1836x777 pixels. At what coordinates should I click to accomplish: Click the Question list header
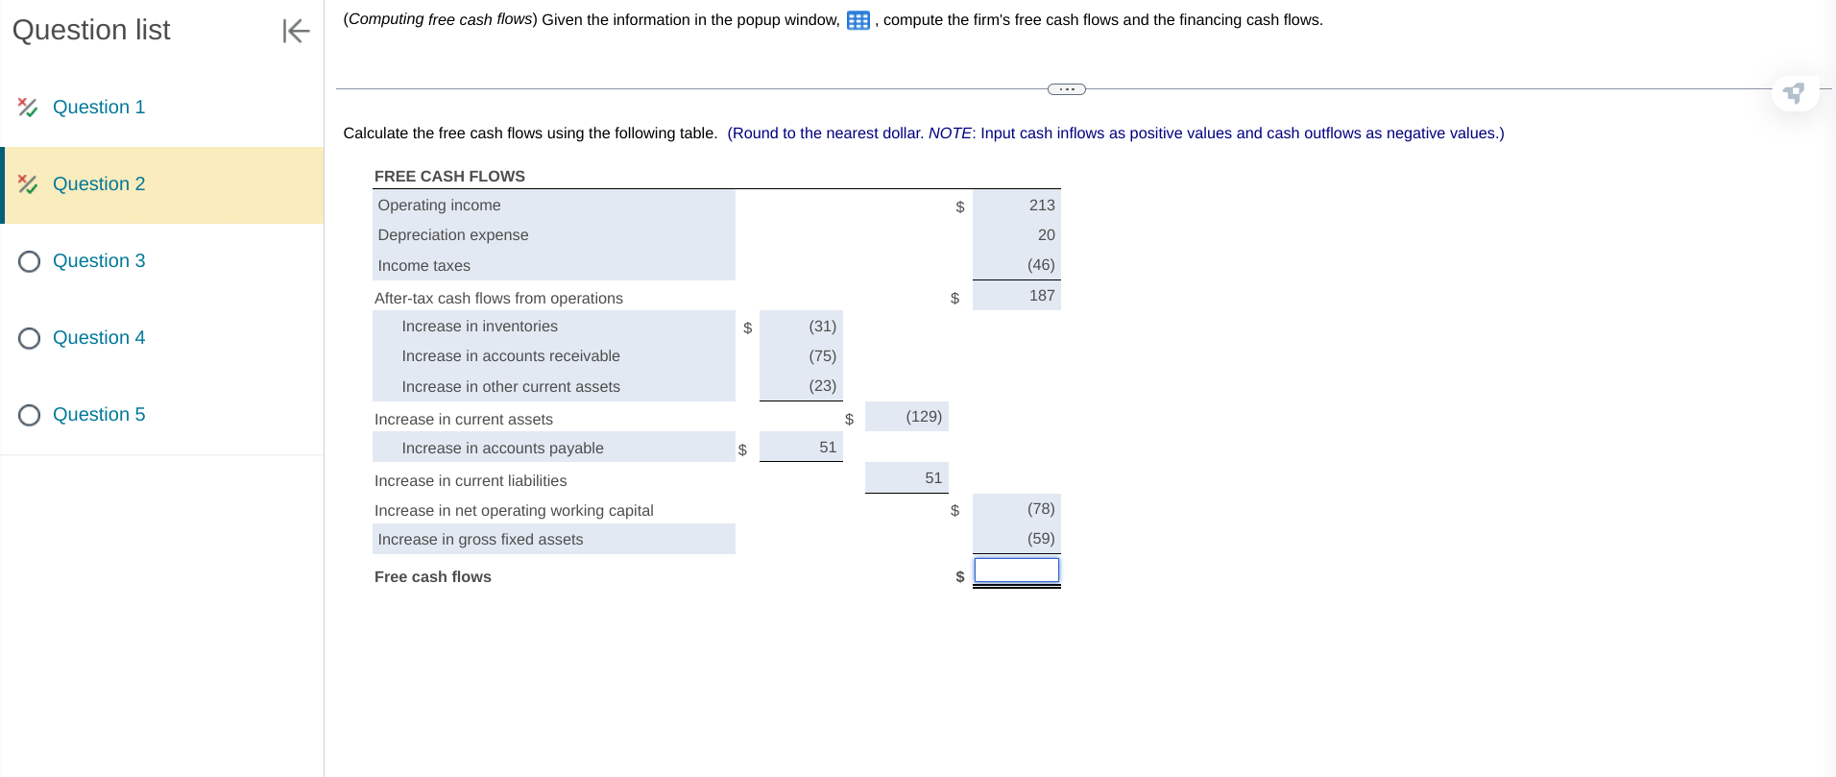(x=89, y=30)
